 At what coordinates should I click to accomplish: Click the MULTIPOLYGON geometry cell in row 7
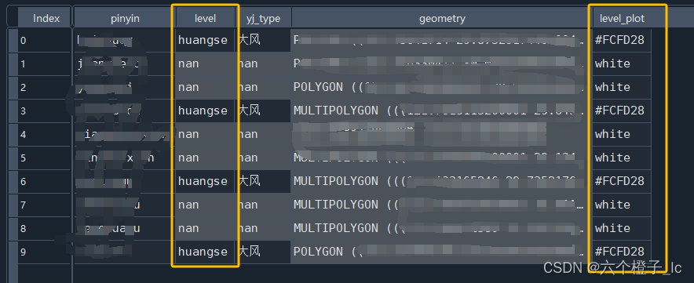click(442, 205)
